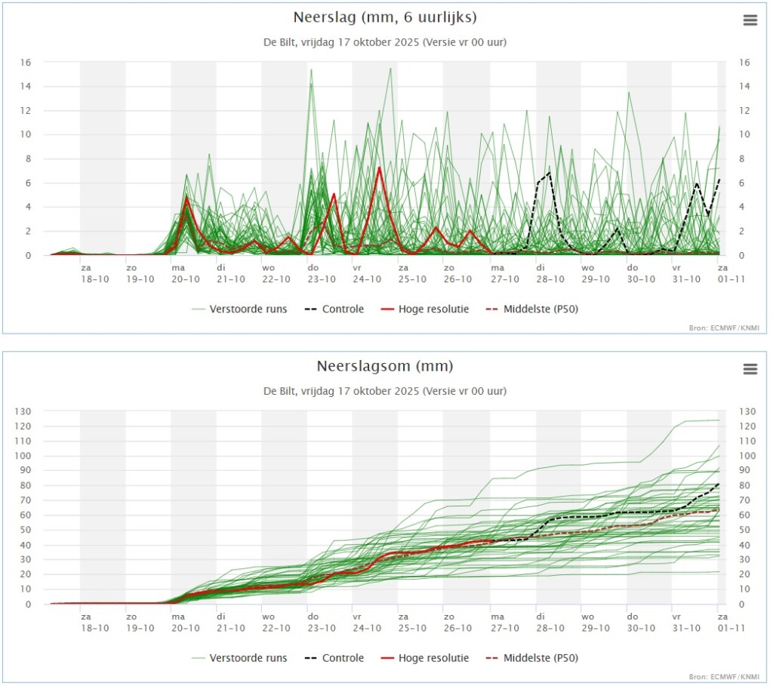773x686 pixels.
Task: Hide Controle series in the Neerslagsom legend
Action: [x=334, y=658]
